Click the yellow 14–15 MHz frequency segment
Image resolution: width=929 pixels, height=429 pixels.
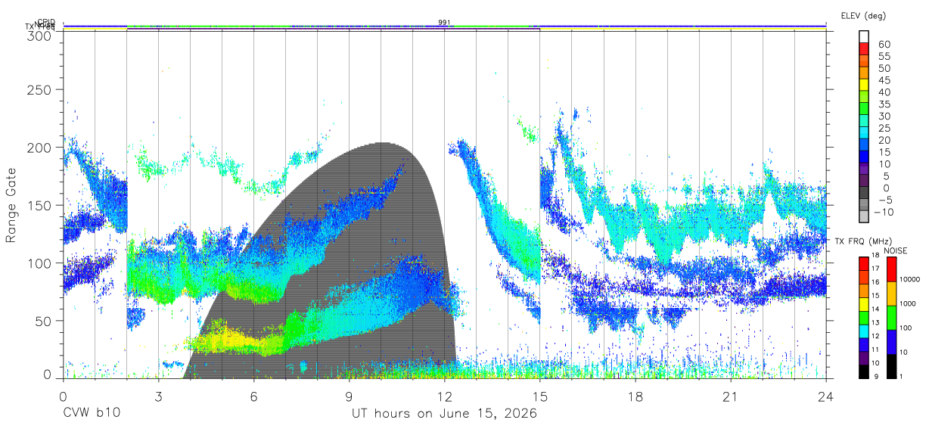click(863, 303)
